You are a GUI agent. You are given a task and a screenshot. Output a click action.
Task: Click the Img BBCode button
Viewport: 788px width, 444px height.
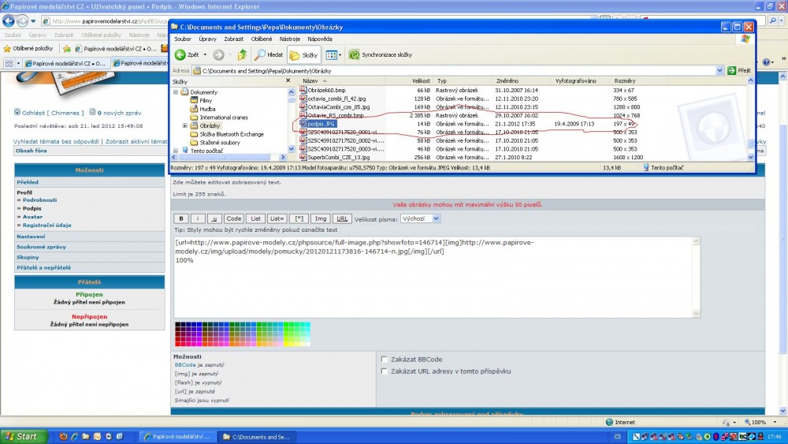point(321,218)
